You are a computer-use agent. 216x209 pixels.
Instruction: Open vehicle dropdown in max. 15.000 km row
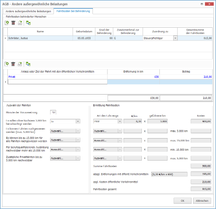(120, 140)
